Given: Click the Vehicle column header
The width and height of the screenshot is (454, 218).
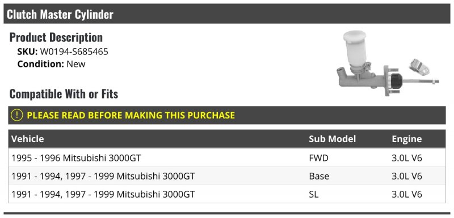Looking at the screenshot, I should 28,139.
